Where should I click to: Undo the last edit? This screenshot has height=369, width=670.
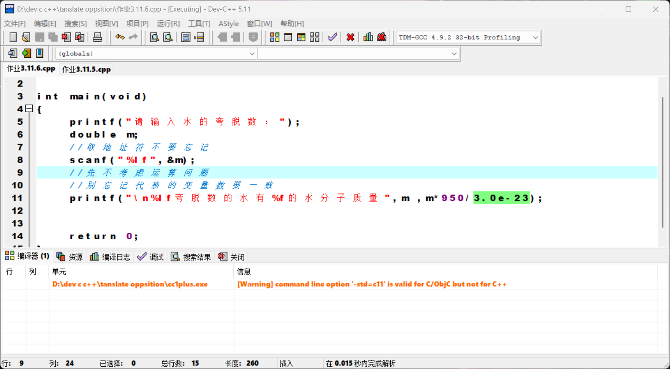tap(120, 37)
